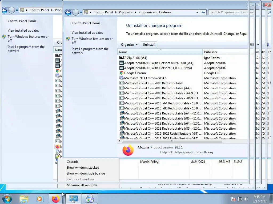
Task: Click the horizontal scrollbar of the program list
Action: click(x=172, y=141)
